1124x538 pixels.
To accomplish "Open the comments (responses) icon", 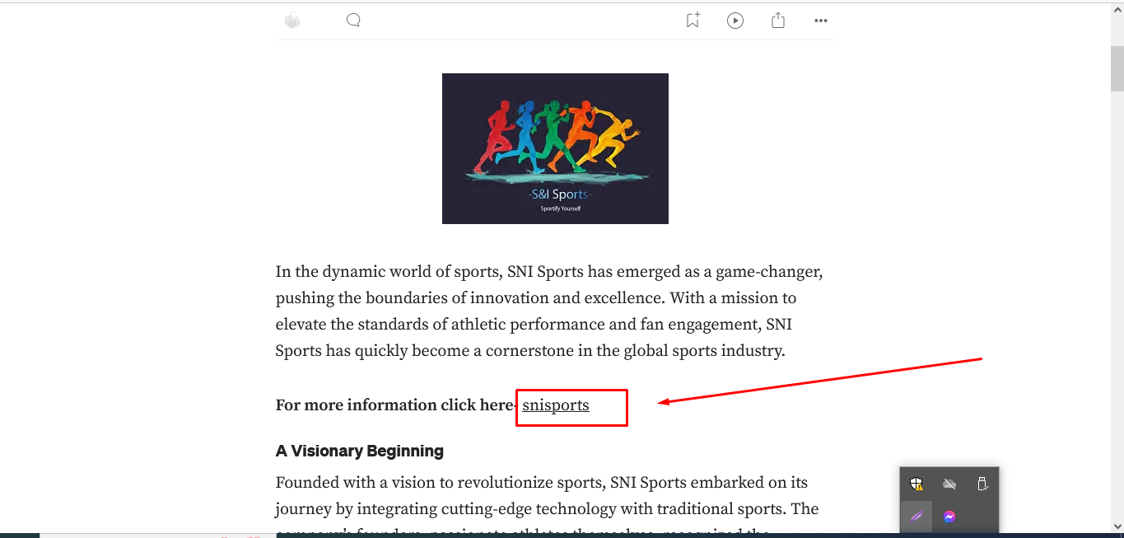I will pyautogui.click(x=353, y=21).
